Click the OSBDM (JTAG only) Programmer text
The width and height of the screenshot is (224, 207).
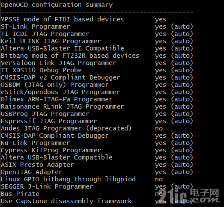55,85
